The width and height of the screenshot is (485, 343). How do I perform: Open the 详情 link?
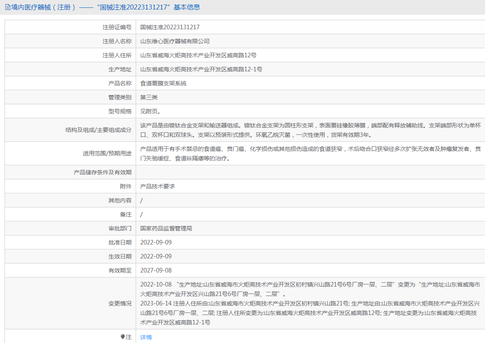tap(146, 337)
